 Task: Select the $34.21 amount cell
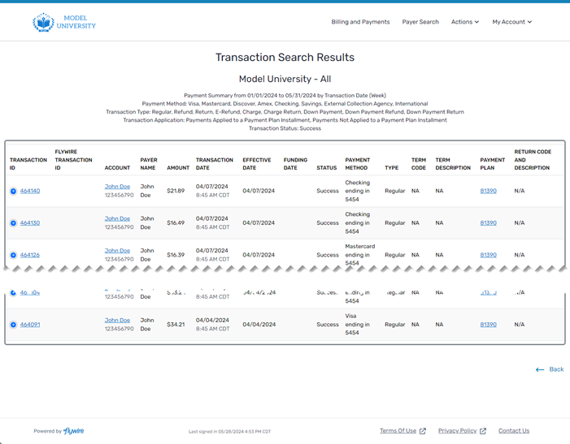[x=176, y=325]
